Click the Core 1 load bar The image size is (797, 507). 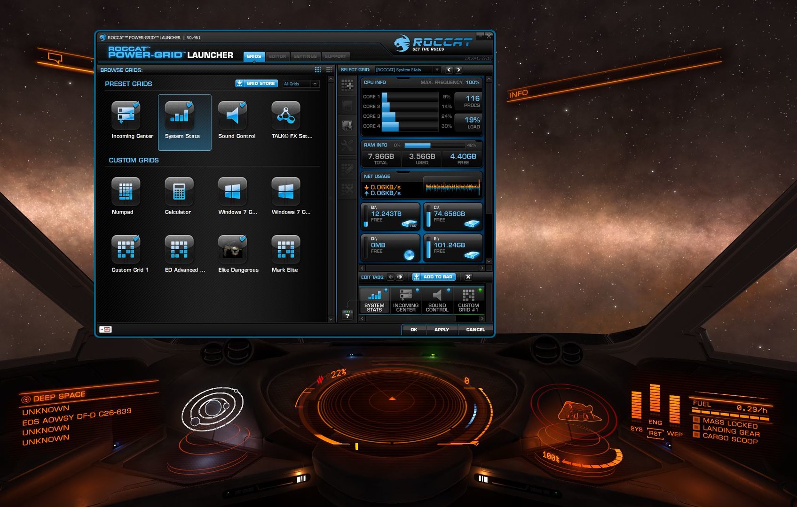click(410, 97)
